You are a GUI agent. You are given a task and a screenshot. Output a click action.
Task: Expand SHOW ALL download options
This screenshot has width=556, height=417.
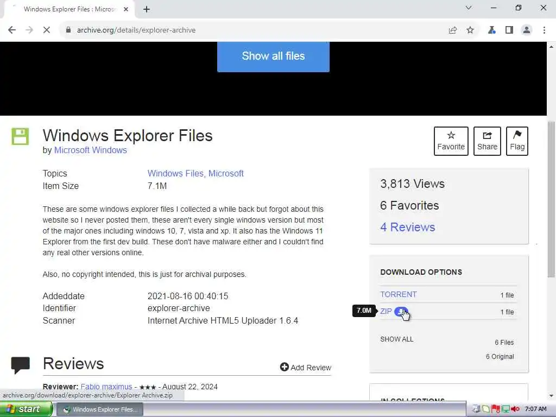396,339
